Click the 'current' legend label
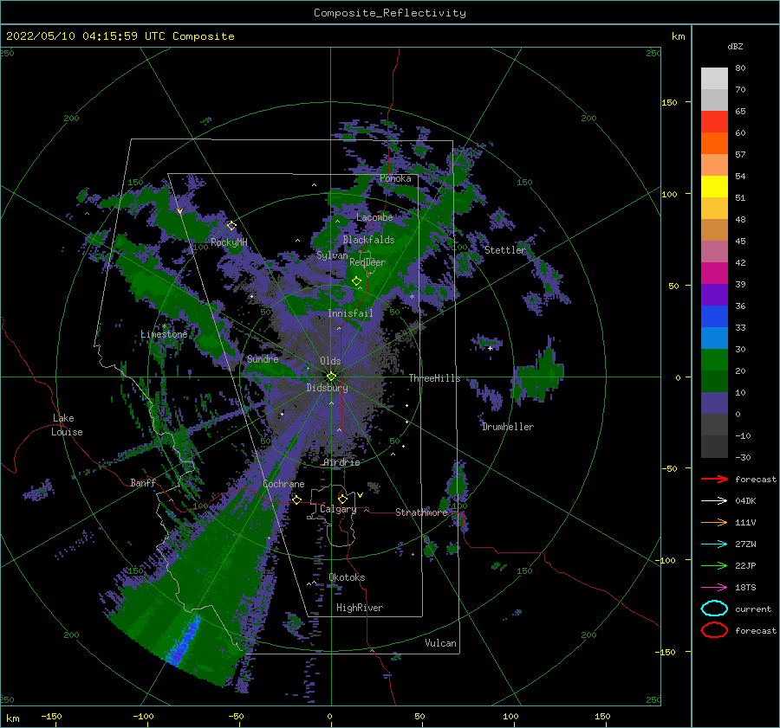The width and height of the screenshot is (780, 728). [753, 609]
